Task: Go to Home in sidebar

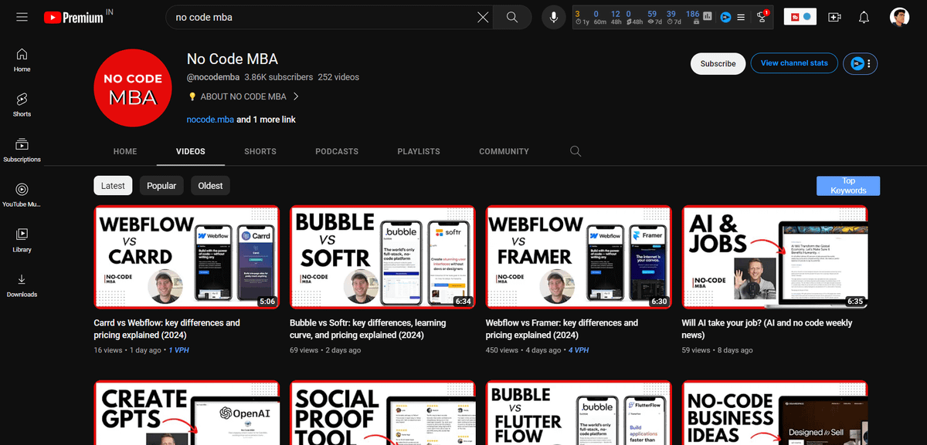Action: (x=22, y=60)
